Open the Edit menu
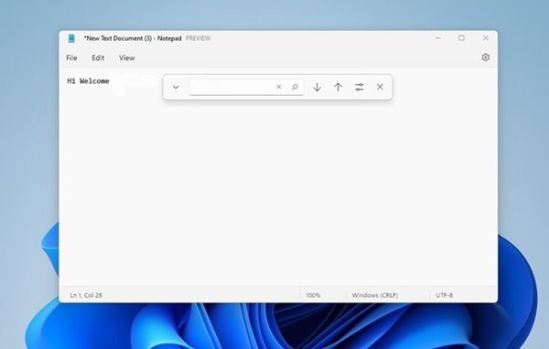 point(98,58)
